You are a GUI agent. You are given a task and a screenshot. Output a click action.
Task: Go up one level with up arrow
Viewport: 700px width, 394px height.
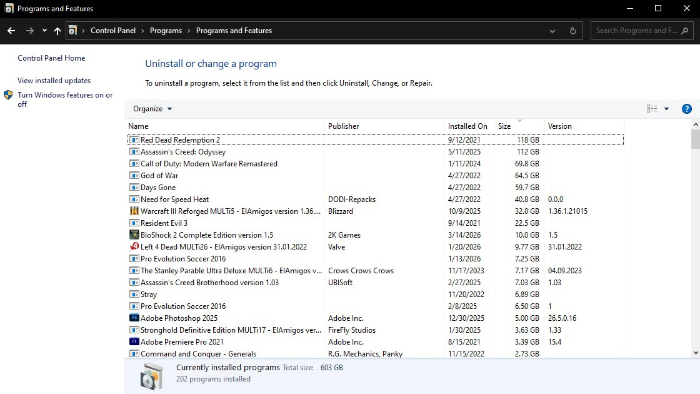pyautogui.click(x=57, y=31)
